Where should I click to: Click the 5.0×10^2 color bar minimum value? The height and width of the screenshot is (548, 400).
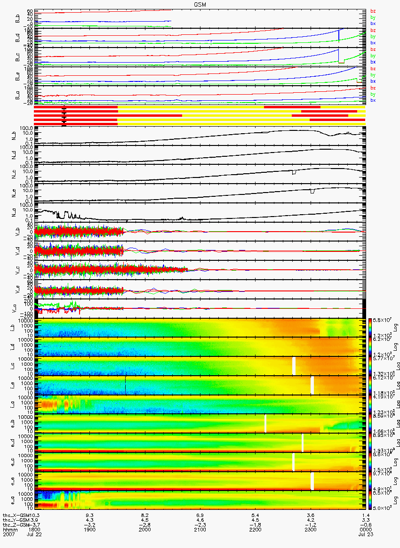point(382,508)
